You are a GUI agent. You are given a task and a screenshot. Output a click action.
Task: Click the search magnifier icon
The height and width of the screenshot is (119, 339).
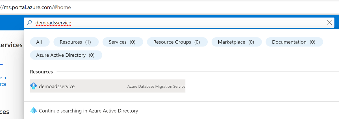point(29,23)
